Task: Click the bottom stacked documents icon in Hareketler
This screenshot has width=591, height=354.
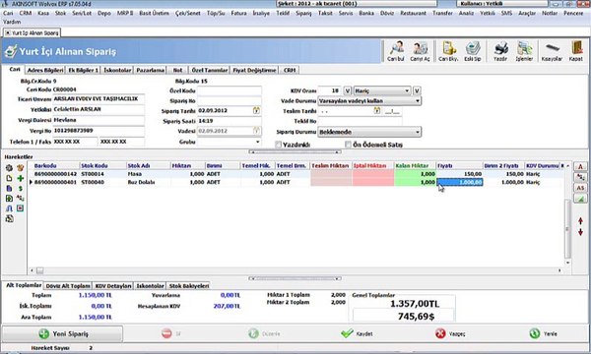Action: click(10, 218)
